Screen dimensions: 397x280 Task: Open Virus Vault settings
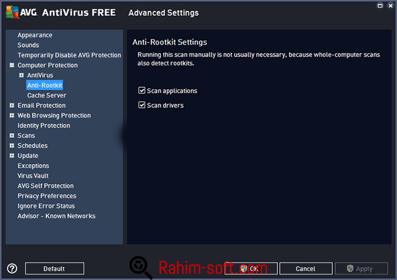(33, 176)
